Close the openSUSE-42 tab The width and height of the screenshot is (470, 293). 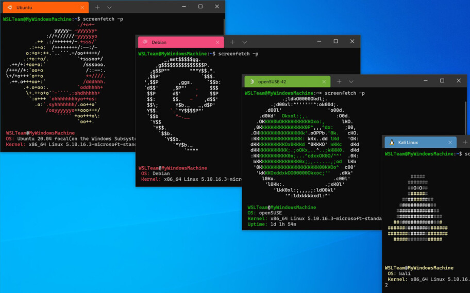[324, 82]
